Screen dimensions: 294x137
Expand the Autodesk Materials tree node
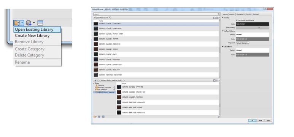(95, 87)
